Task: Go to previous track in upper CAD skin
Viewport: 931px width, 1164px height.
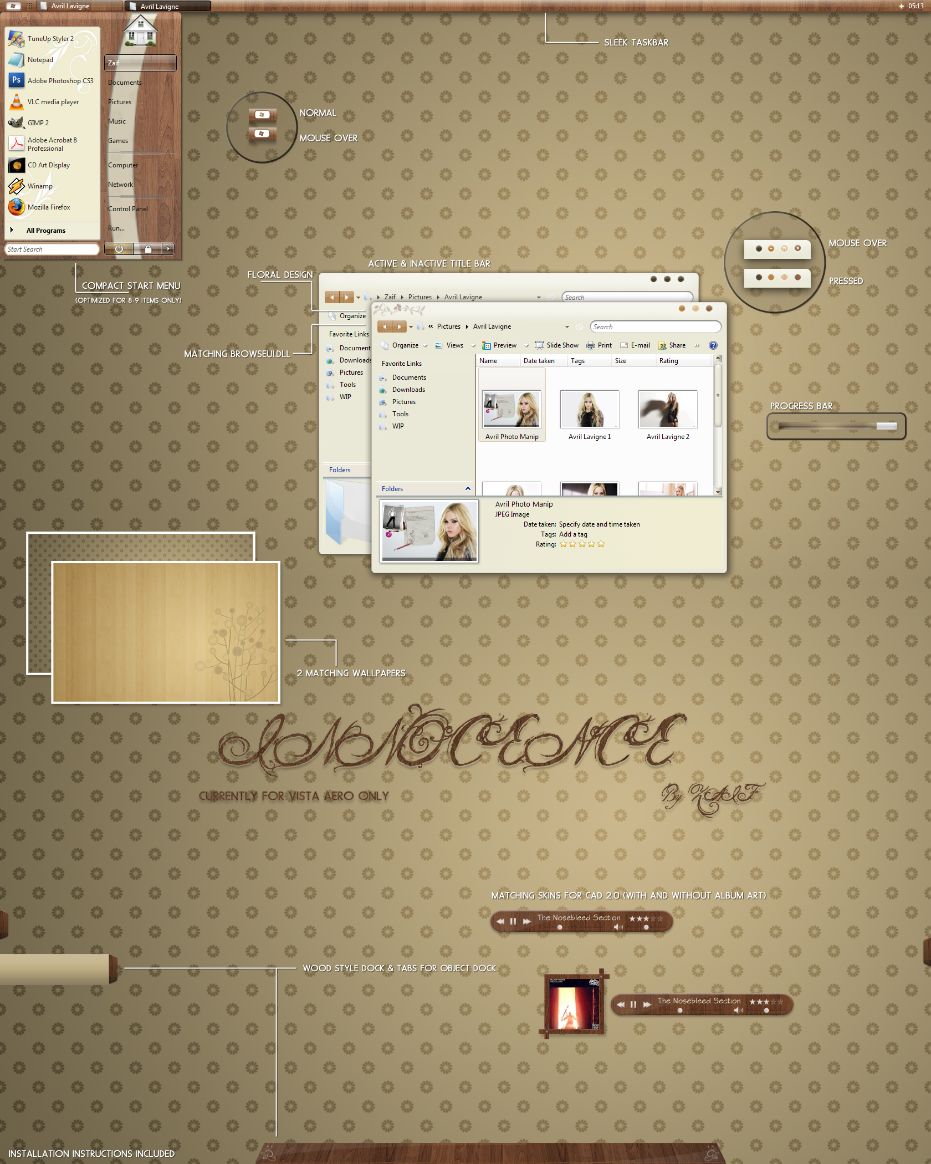Action: click(x=500, y=921)
